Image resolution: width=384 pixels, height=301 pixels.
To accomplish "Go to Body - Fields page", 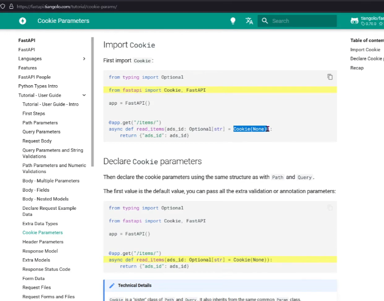I will [36, 190].
